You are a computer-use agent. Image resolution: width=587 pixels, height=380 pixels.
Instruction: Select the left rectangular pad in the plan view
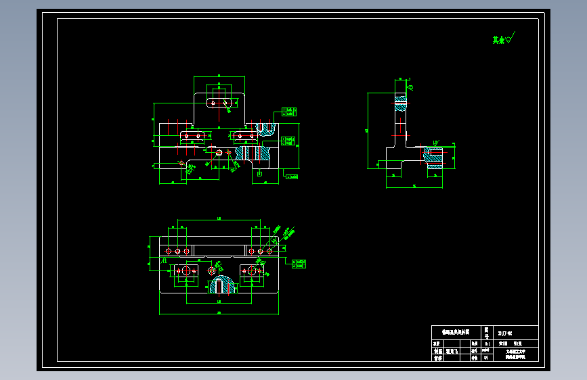[x=186, y=270]
